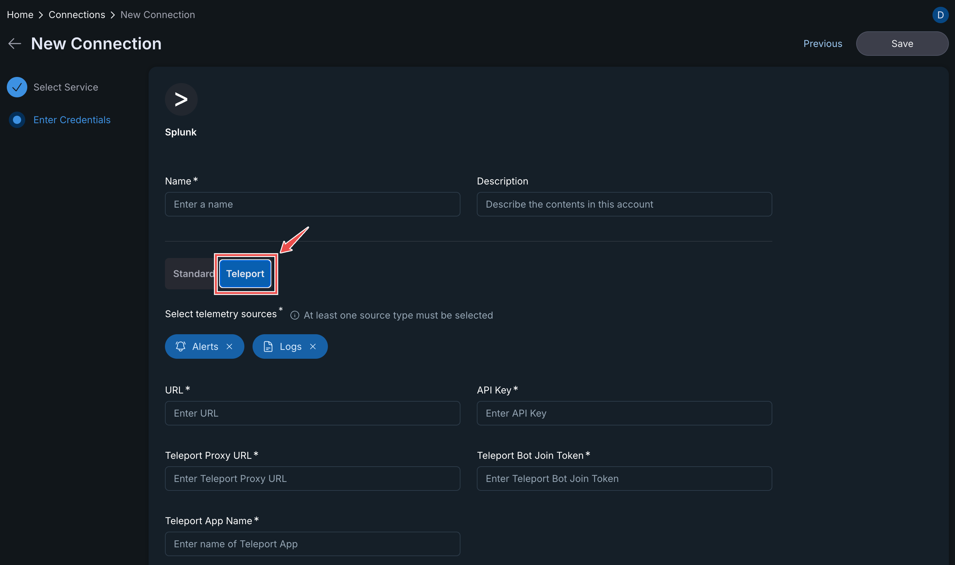Open Connections from the breadcrumb
The height and width of the screenshot is (565, 955).
click(x=77, y=15)
